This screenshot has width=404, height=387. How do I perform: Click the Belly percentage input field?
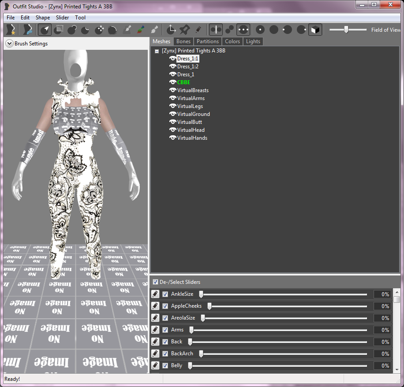click(383, 366)
